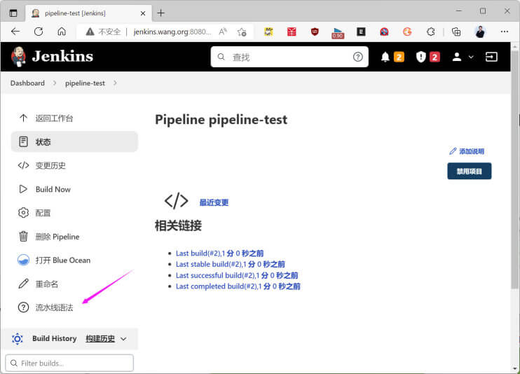This screenshot has height=374, width=520.
Task: Click the address bar URL jenkins.wang.org
Action: (172, 32)
